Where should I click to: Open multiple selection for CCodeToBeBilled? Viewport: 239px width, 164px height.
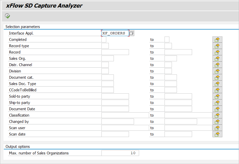click(217, 90)
